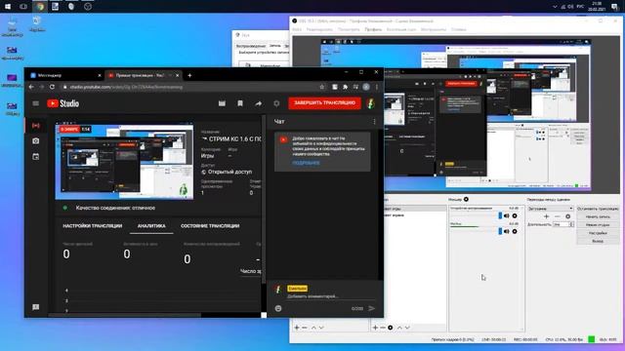Open the feedback icon at sidebar bottom
The width and height of the screenshot is (625, 351).
click(x=36, y=307)
